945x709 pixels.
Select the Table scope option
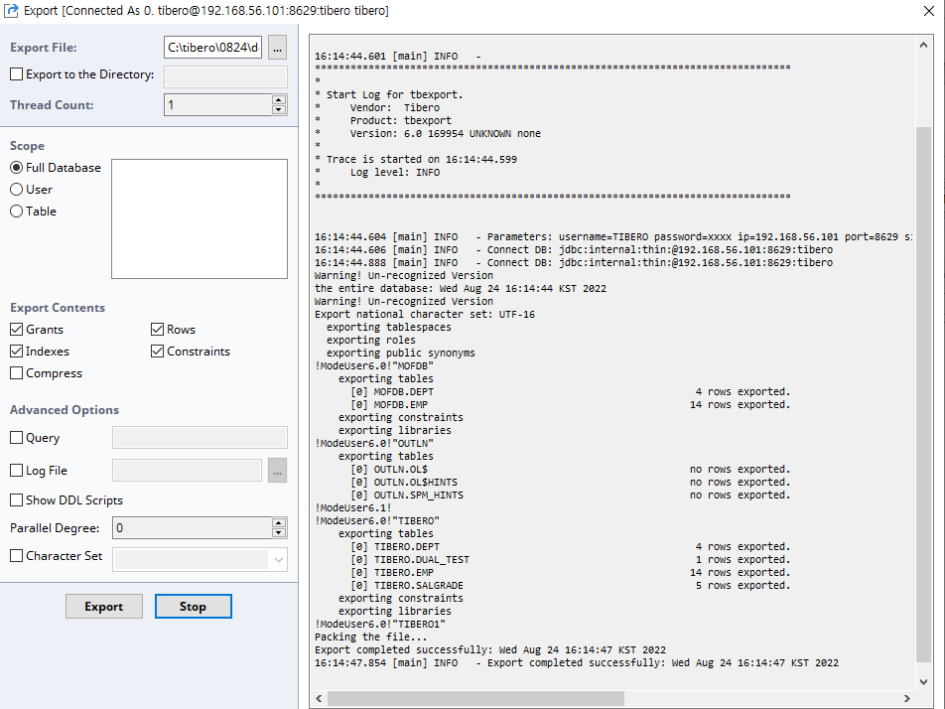point(17,212)
